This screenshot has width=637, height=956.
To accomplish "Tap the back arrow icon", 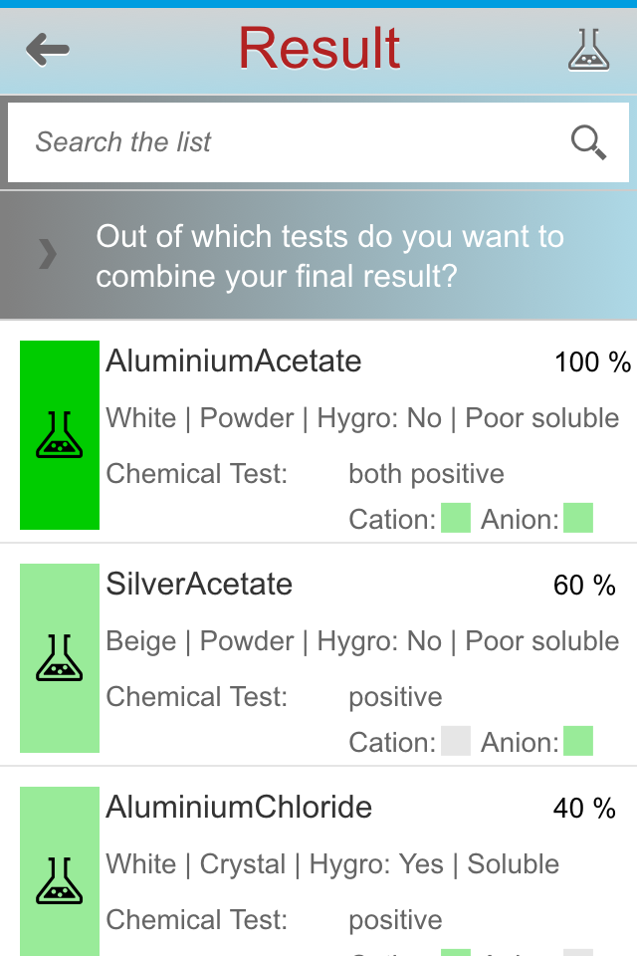I will coord(48,49).
